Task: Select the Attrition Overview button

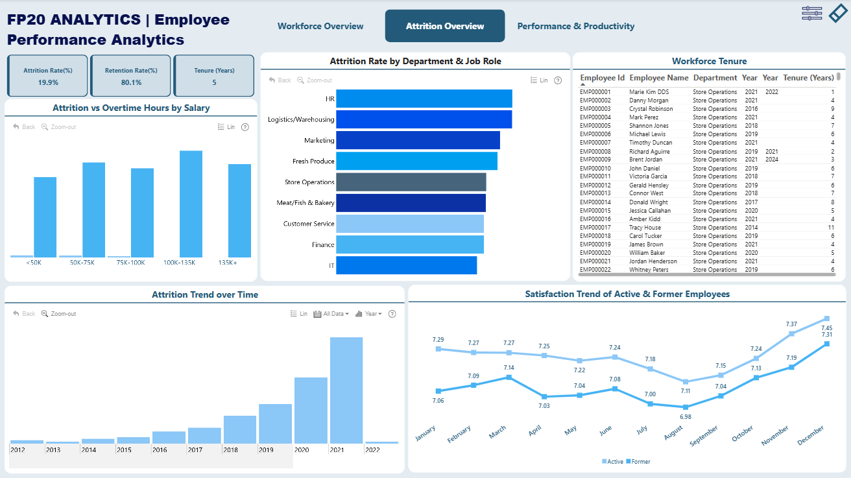Action: 444,27
